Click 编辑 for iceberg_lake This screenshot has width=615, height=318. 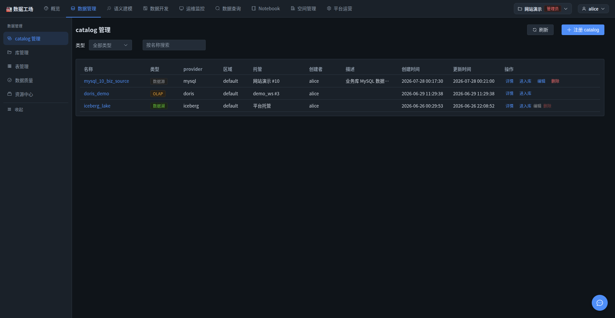point(537,106)
